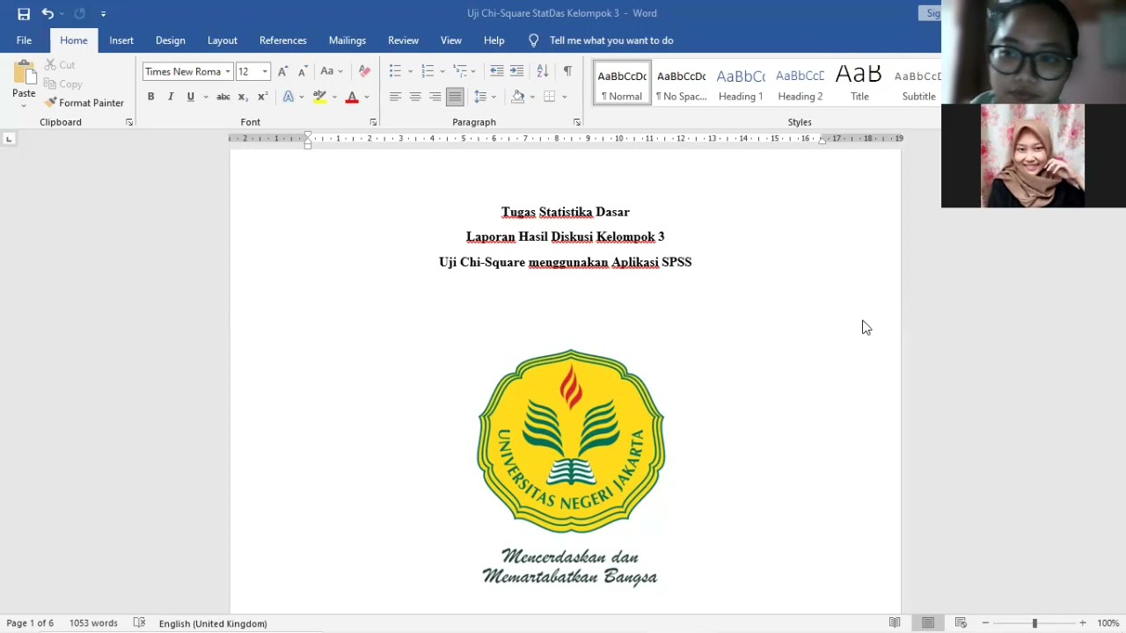The image size is (1126, 633).
Task: Open Clipboard pane launcher
Action: point(129,122)
